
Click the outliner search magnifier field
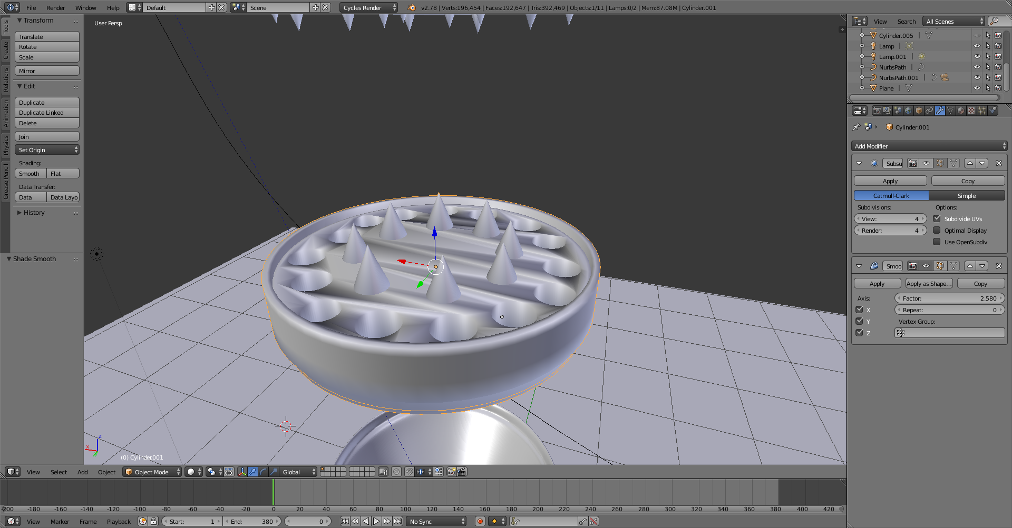999,21
